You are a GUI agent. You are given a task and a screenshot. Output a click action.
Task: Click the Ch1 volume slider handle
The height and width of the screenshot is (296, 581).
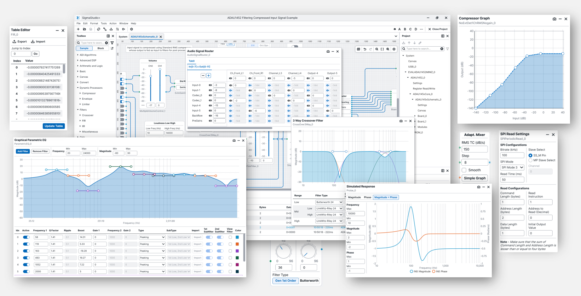pyautogui.click(x=160, y=70)
